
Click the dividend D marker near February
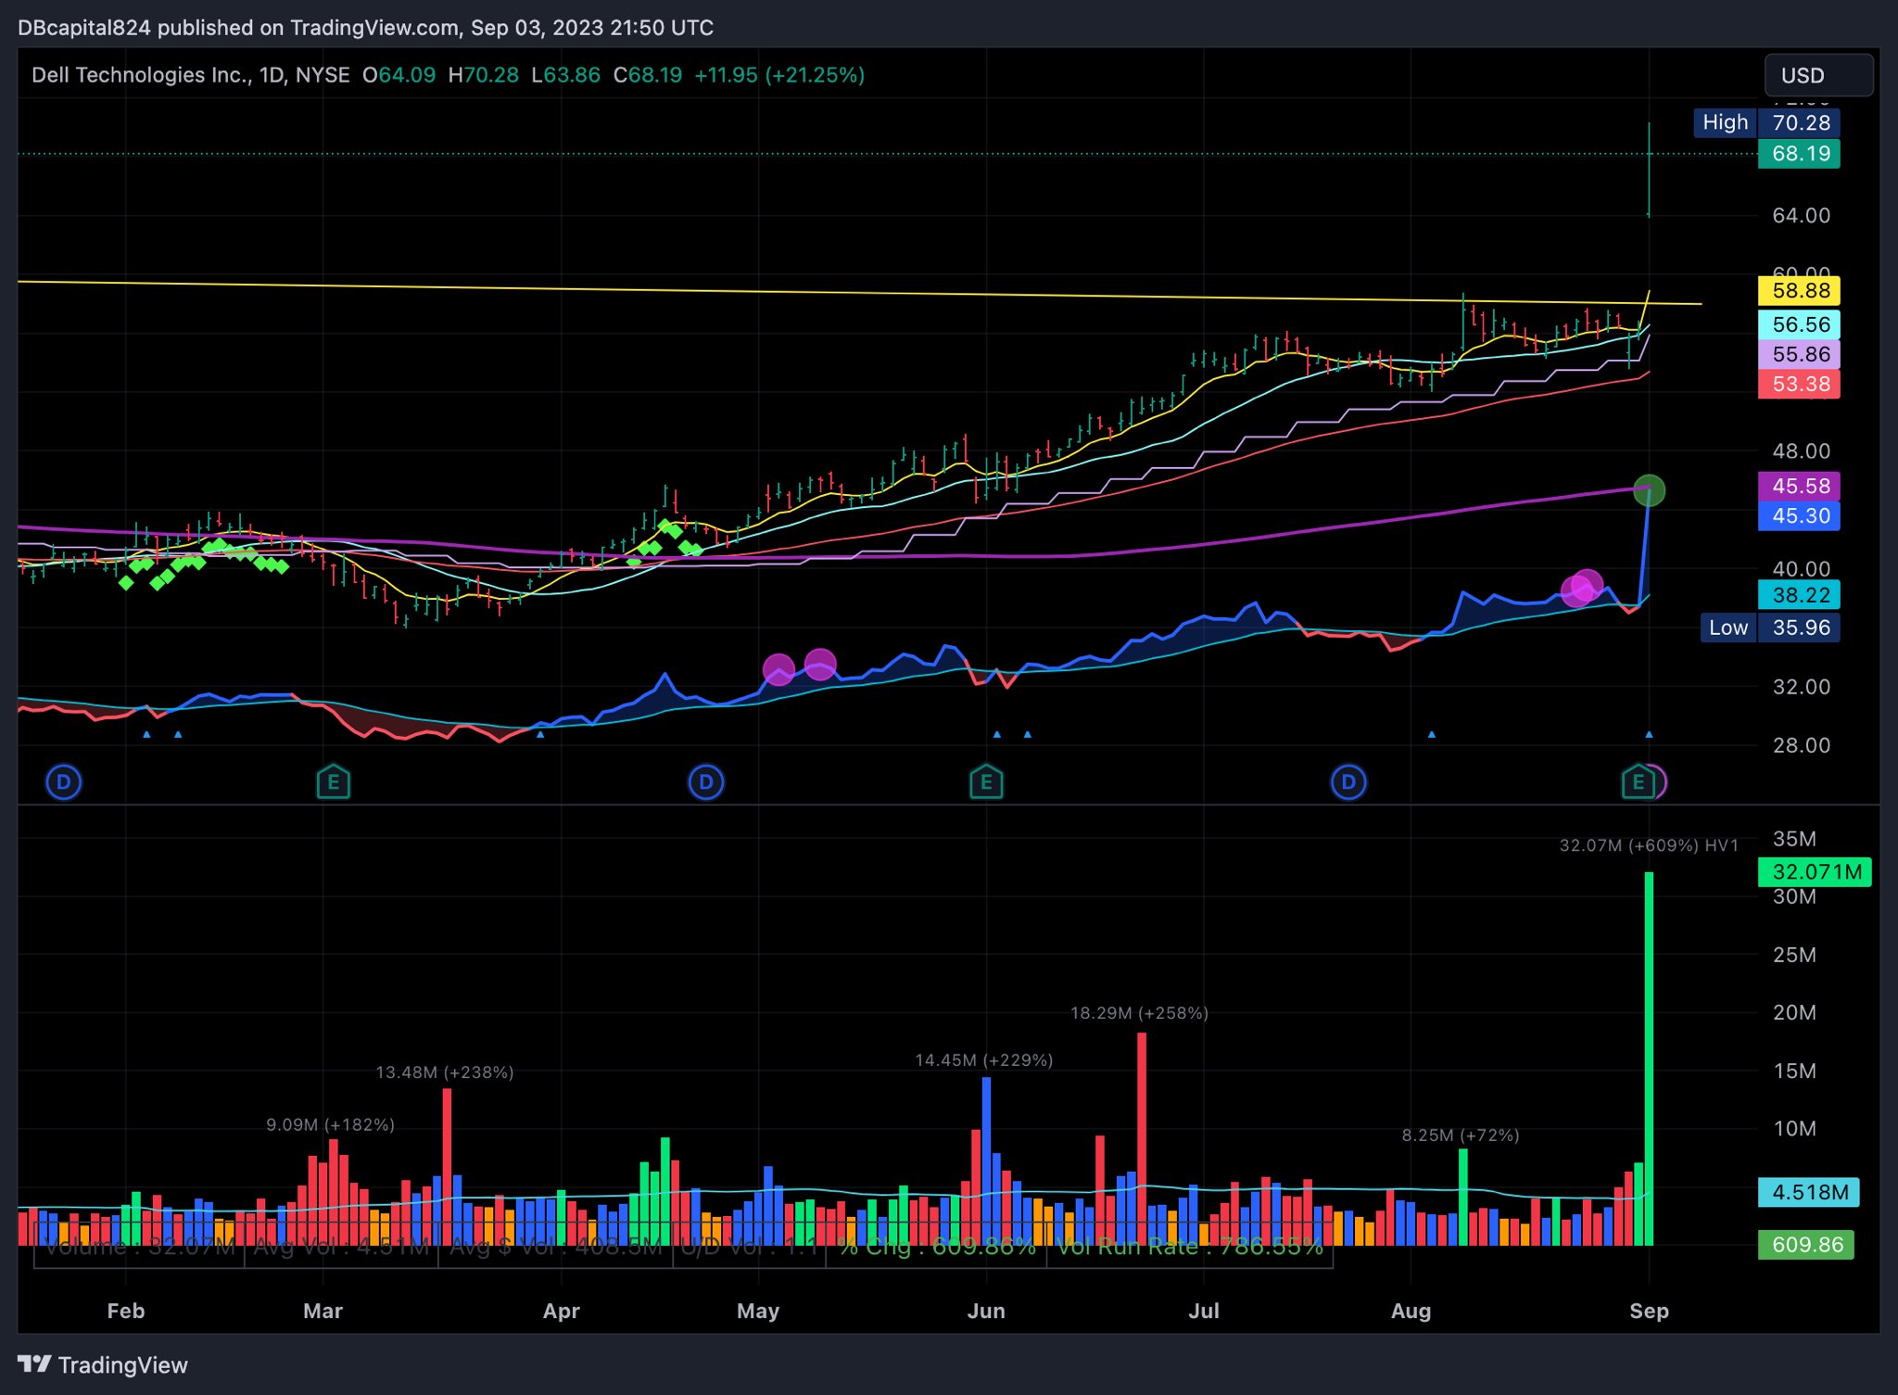click(64, 782)
